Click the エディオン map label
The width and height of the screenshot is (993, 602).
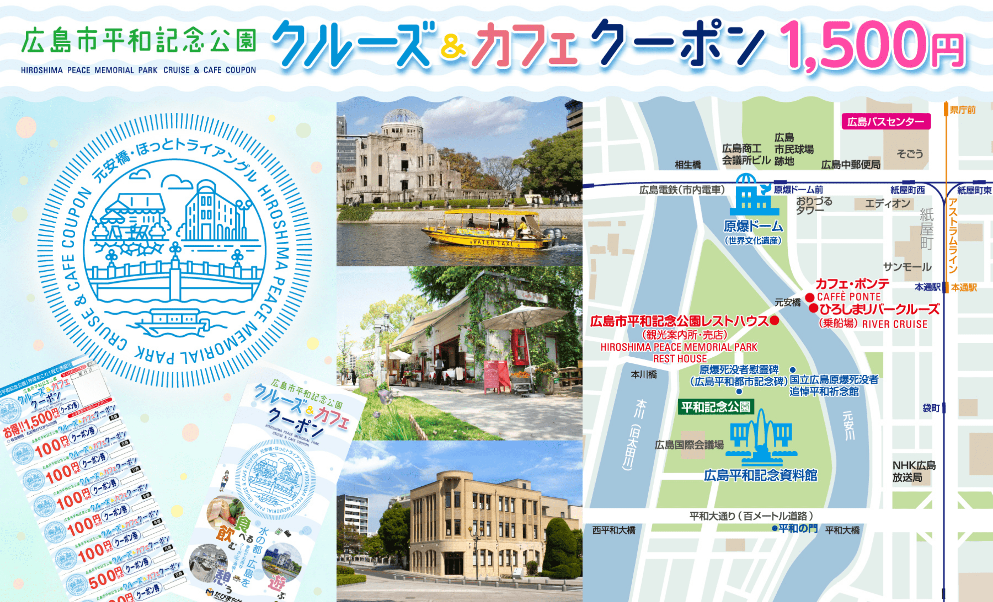(888, 204)
